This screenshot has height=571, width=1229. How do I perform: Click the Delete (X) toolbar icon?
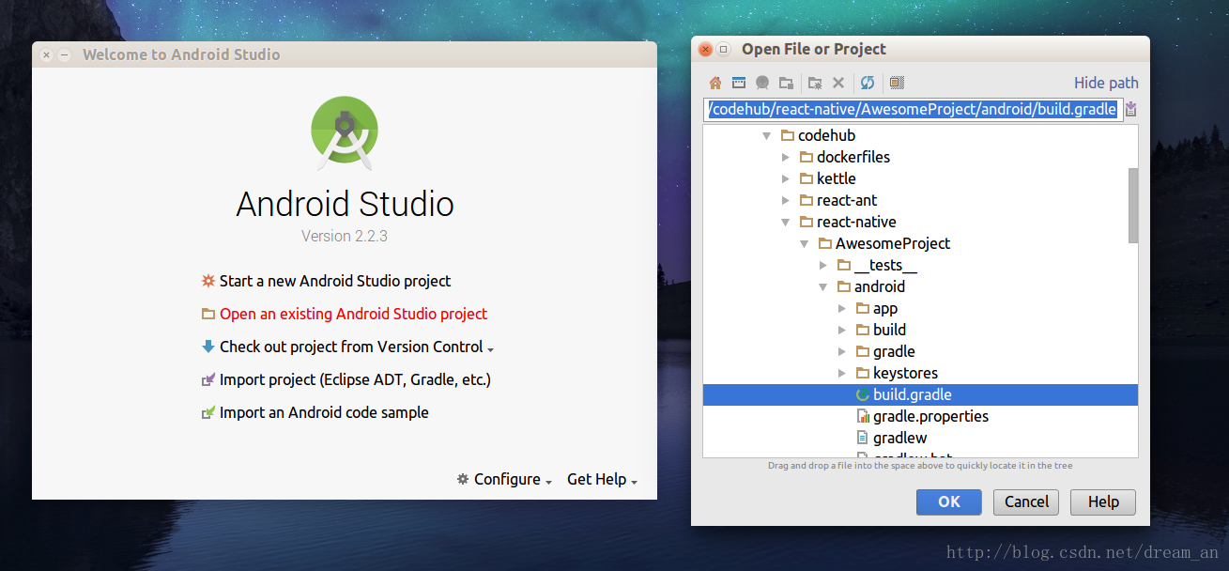pyautogui.click(x=838, y=83)
